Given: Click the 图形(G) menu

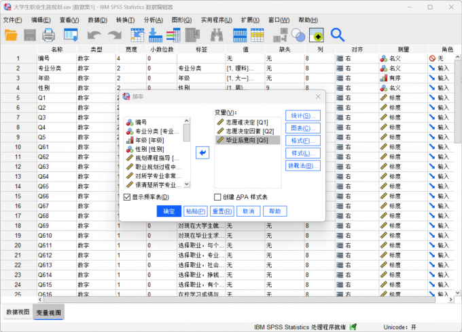Looking at the screenshot, I should click(x=181, y=20).
